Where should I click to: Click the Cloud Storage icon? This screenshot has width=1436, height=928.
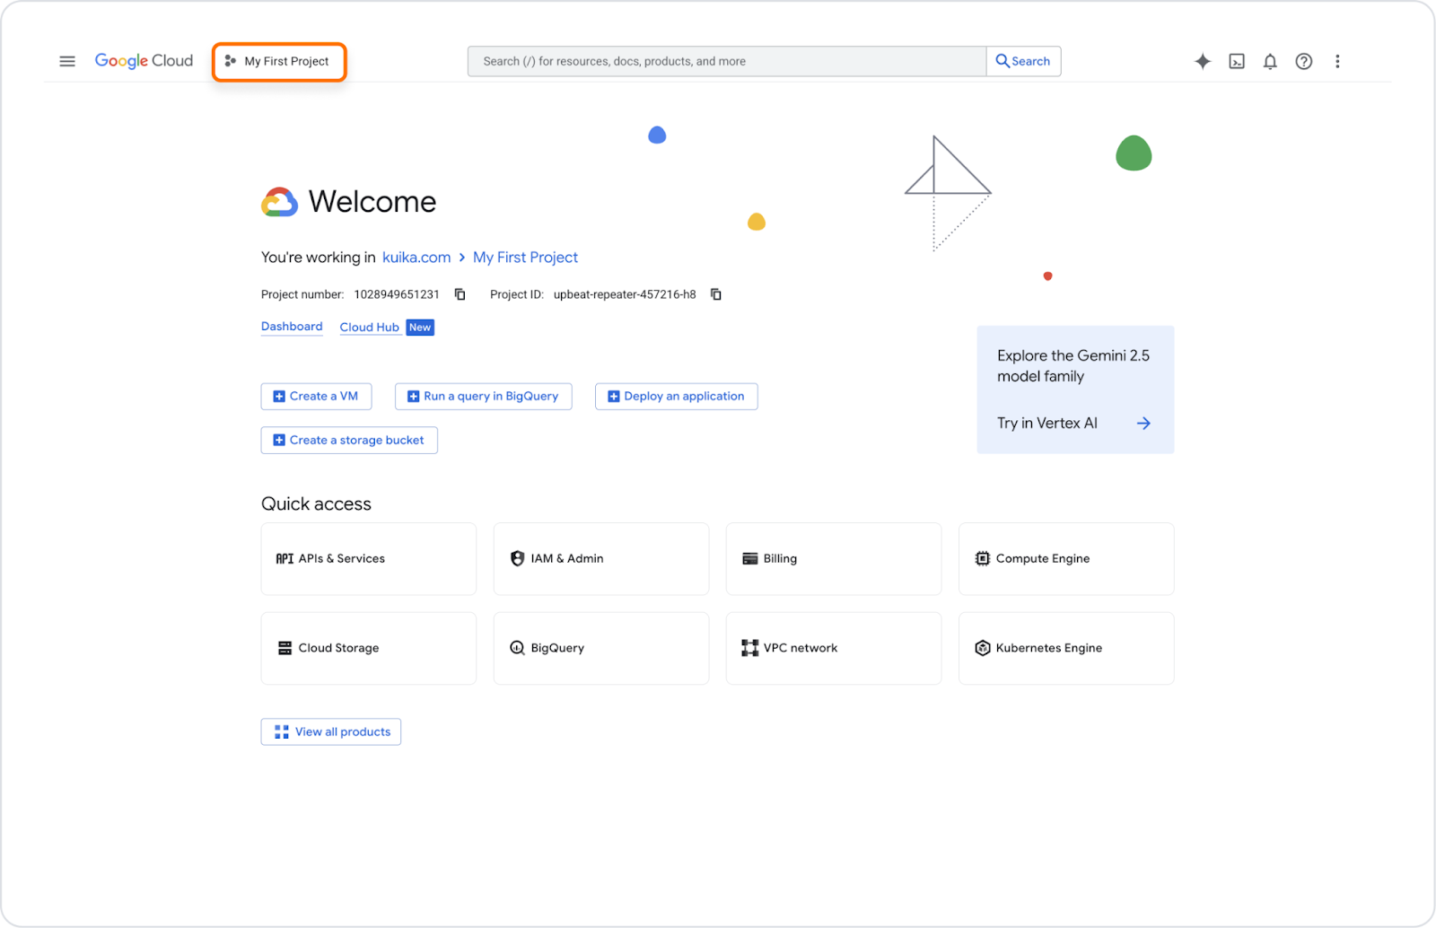[285, 648]
